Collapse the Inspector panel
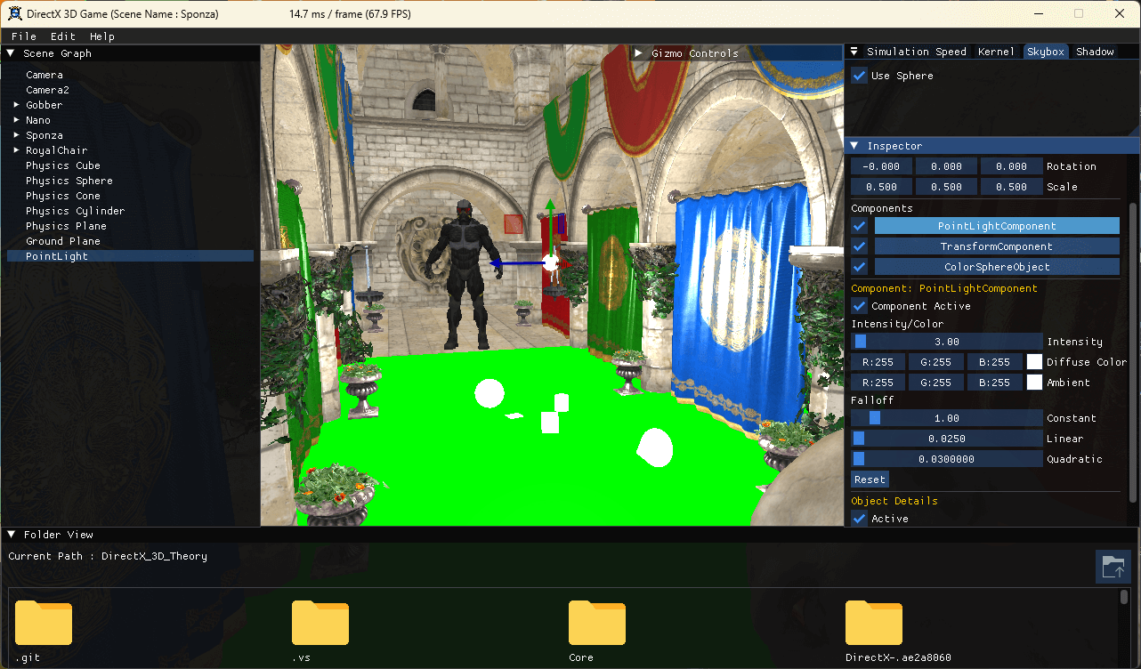The width and height of the screenshot is (1141, 669). [x=854, y=145]
